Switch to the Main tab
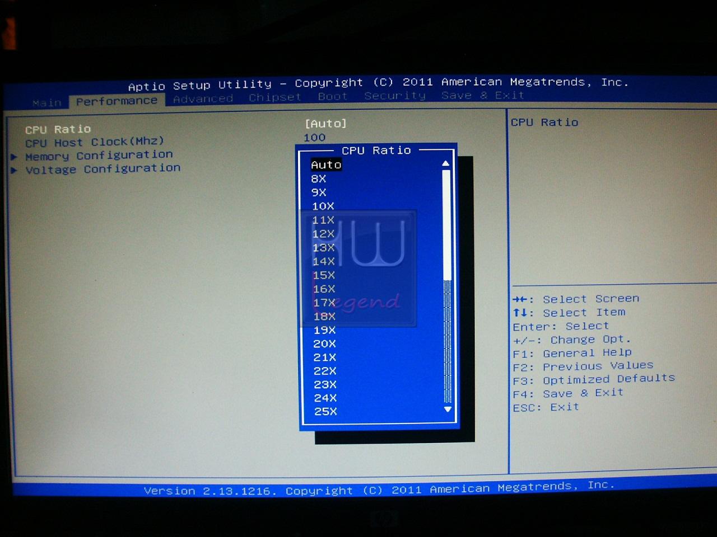 [47, 103]
